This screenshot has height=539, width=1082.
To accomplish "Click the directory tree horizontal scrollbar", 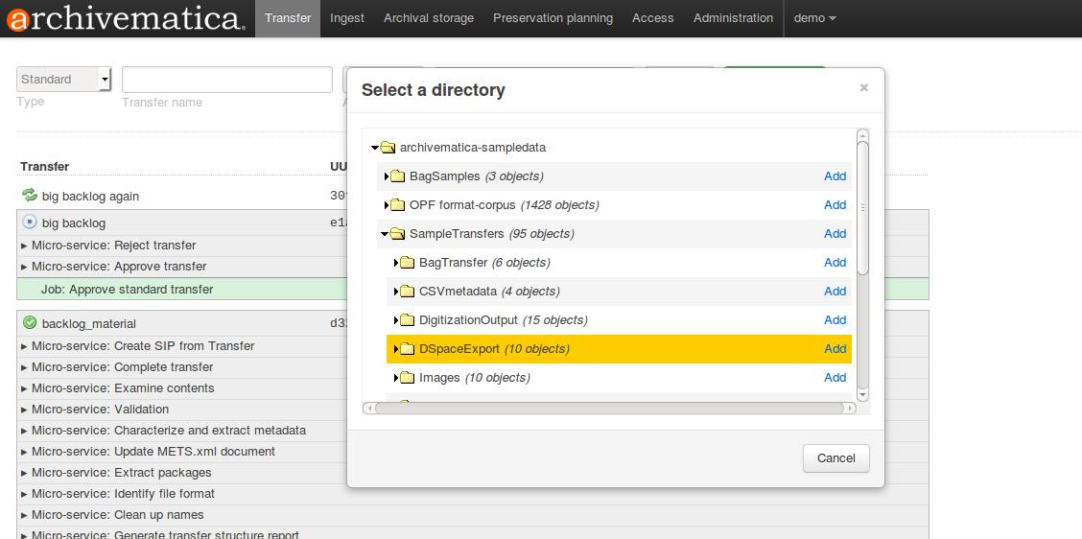I will click(609, 408).
